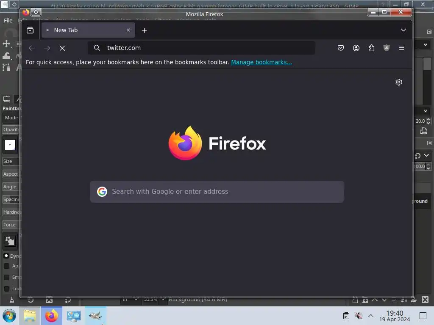The height and width of the screenshot is (325, 434).
Task: Open Firefox View from the tab bar
Action: coord(30,30)
